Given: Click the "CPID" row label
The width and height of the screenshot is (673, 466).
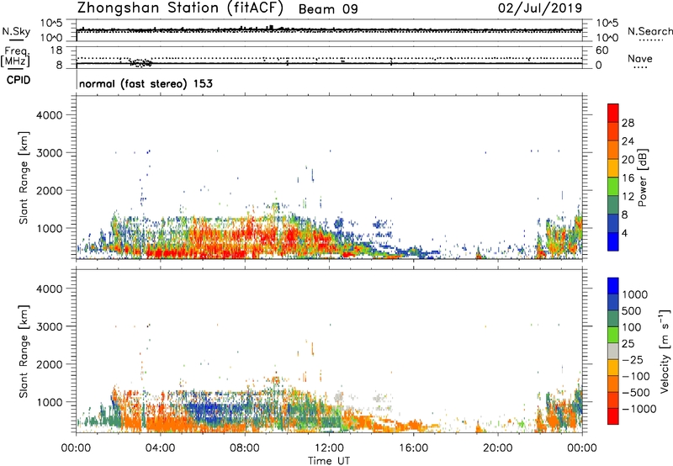Looking at the screenshot, I should tap(19, 80).
